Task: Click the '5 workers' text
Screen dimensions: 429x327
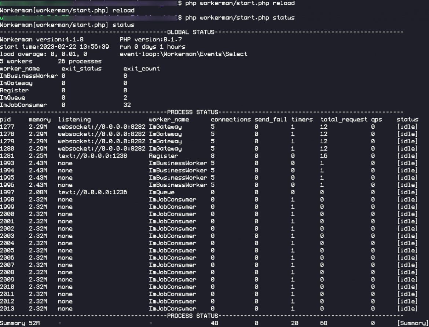Action: 16,61
